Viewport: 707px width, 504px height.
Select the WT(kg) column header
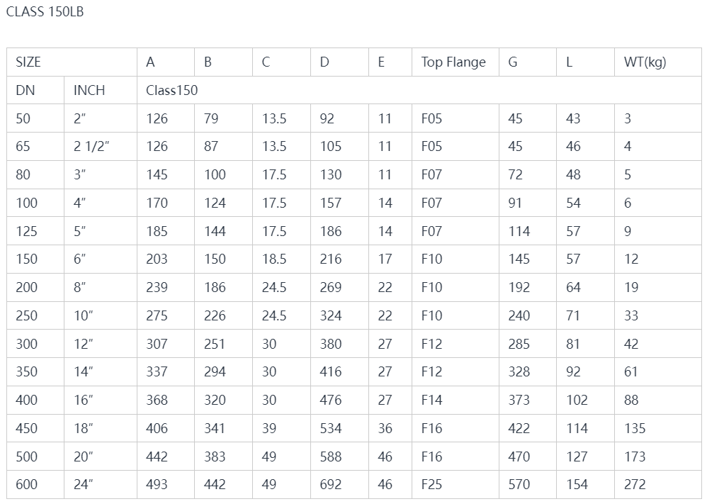pyautogui.click(x=658, y=62)
